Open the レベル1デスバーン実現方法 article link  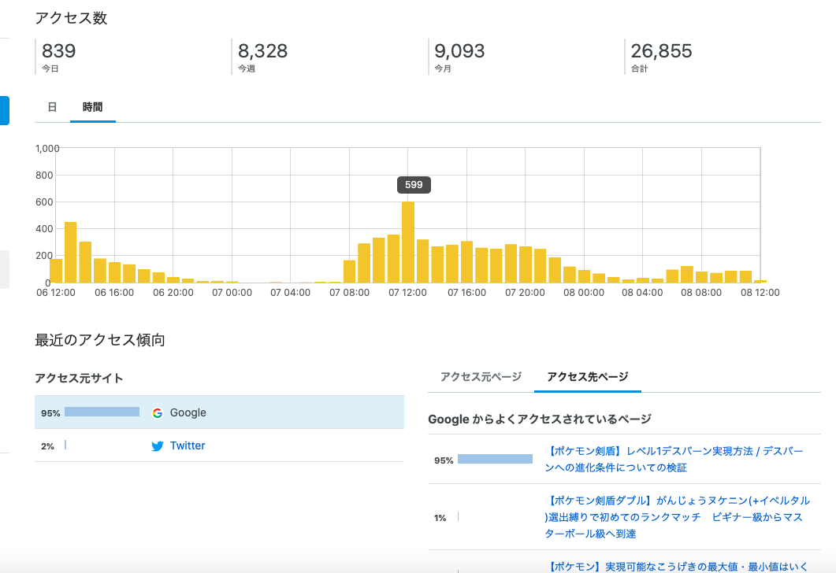[674, 459]
